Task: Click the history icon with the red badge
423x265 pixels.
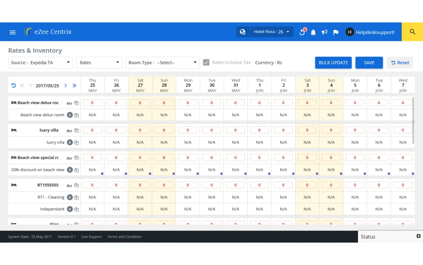Action: (x=302, y=32)
